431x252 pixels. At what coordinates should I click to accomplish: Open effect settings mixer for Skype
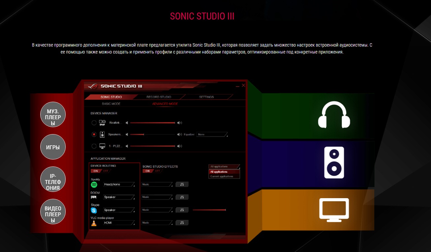click(182, 210)
